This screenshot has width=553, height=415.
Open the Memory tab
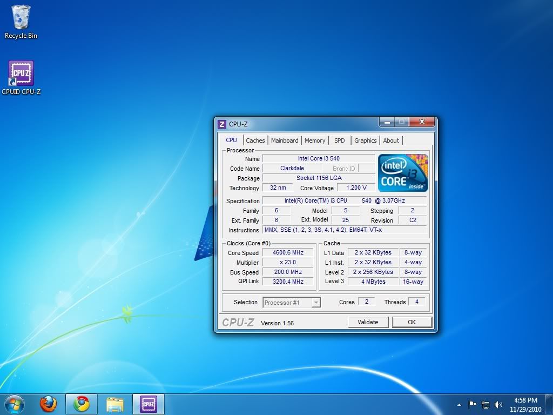click(x=315, y=140)
